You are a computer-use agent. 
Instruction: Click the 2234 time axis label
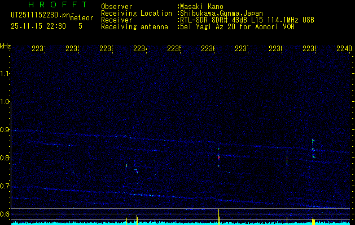[140, 48]
